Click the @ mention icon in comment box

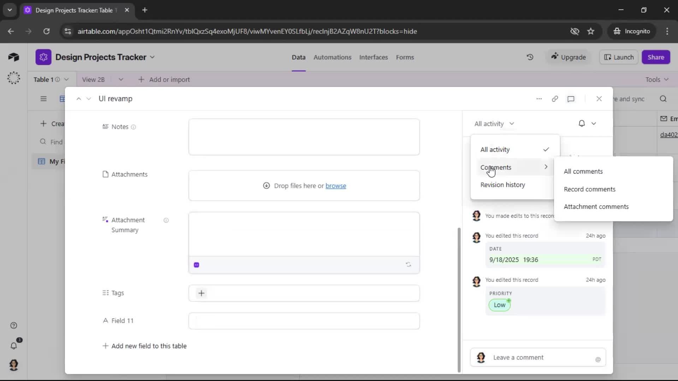pos(598,359)
